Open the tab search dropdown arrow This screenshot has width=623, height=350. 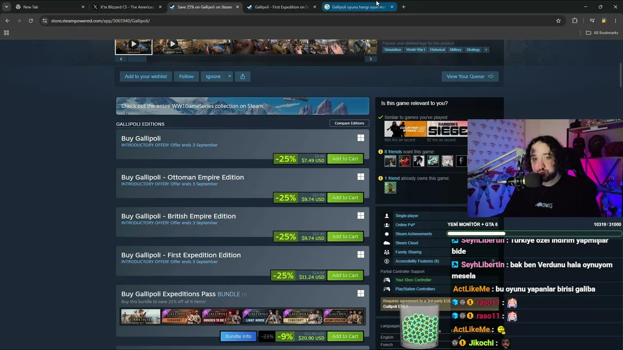6,7
